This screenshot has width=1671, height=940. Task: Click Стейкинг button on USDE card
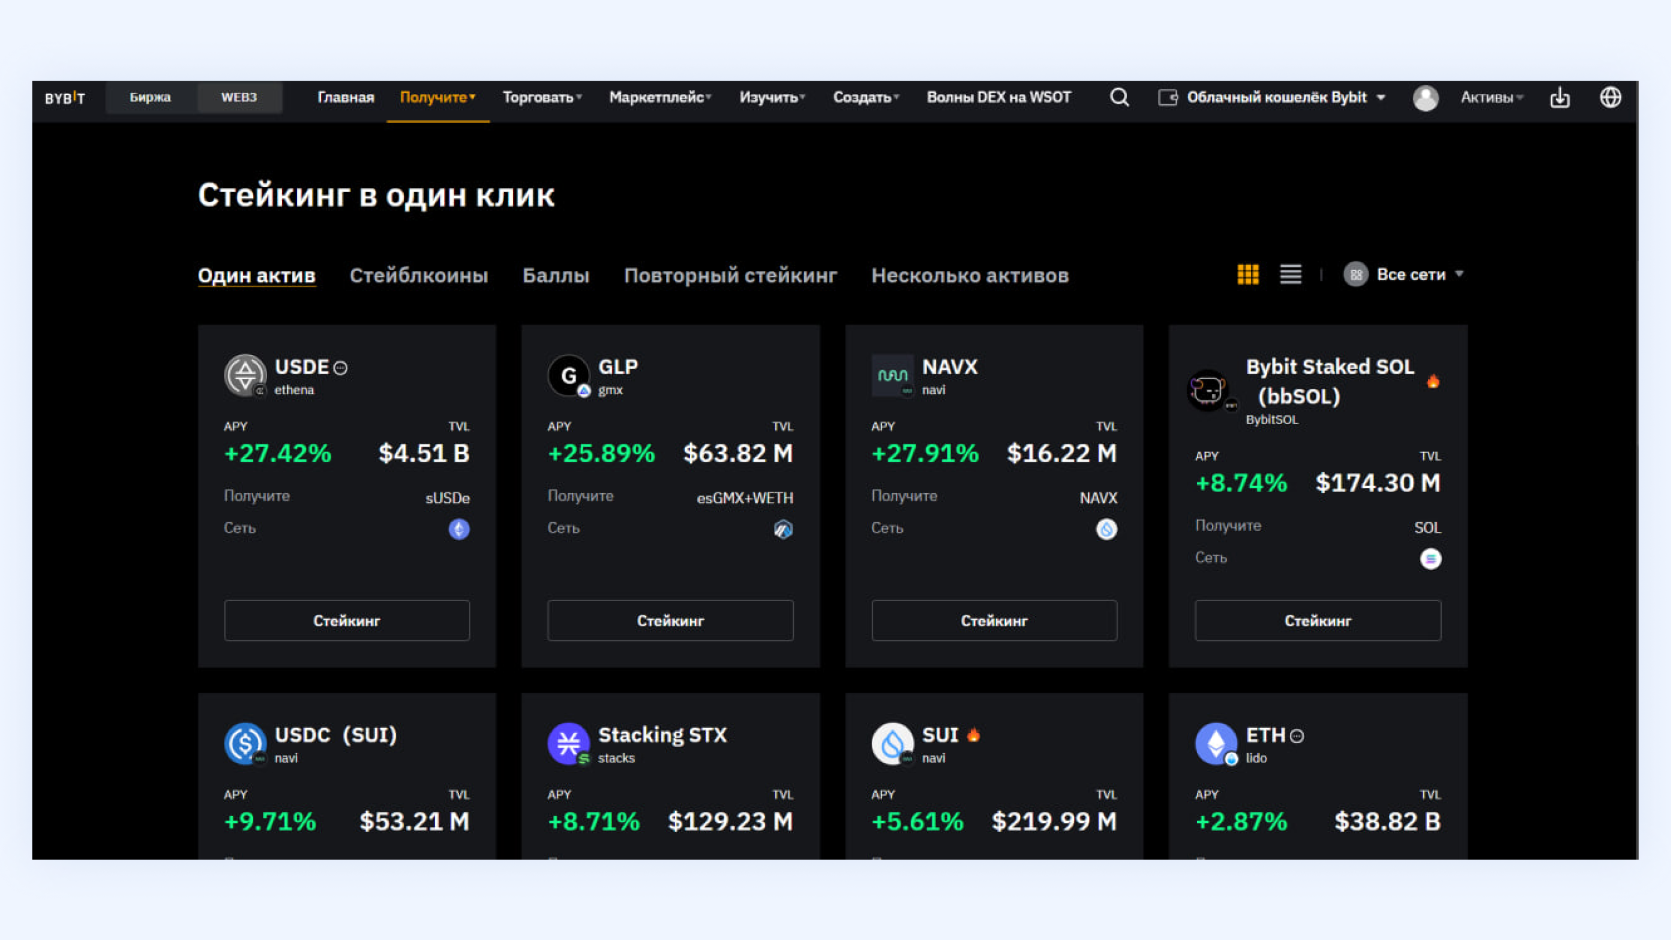pos(347,621)
